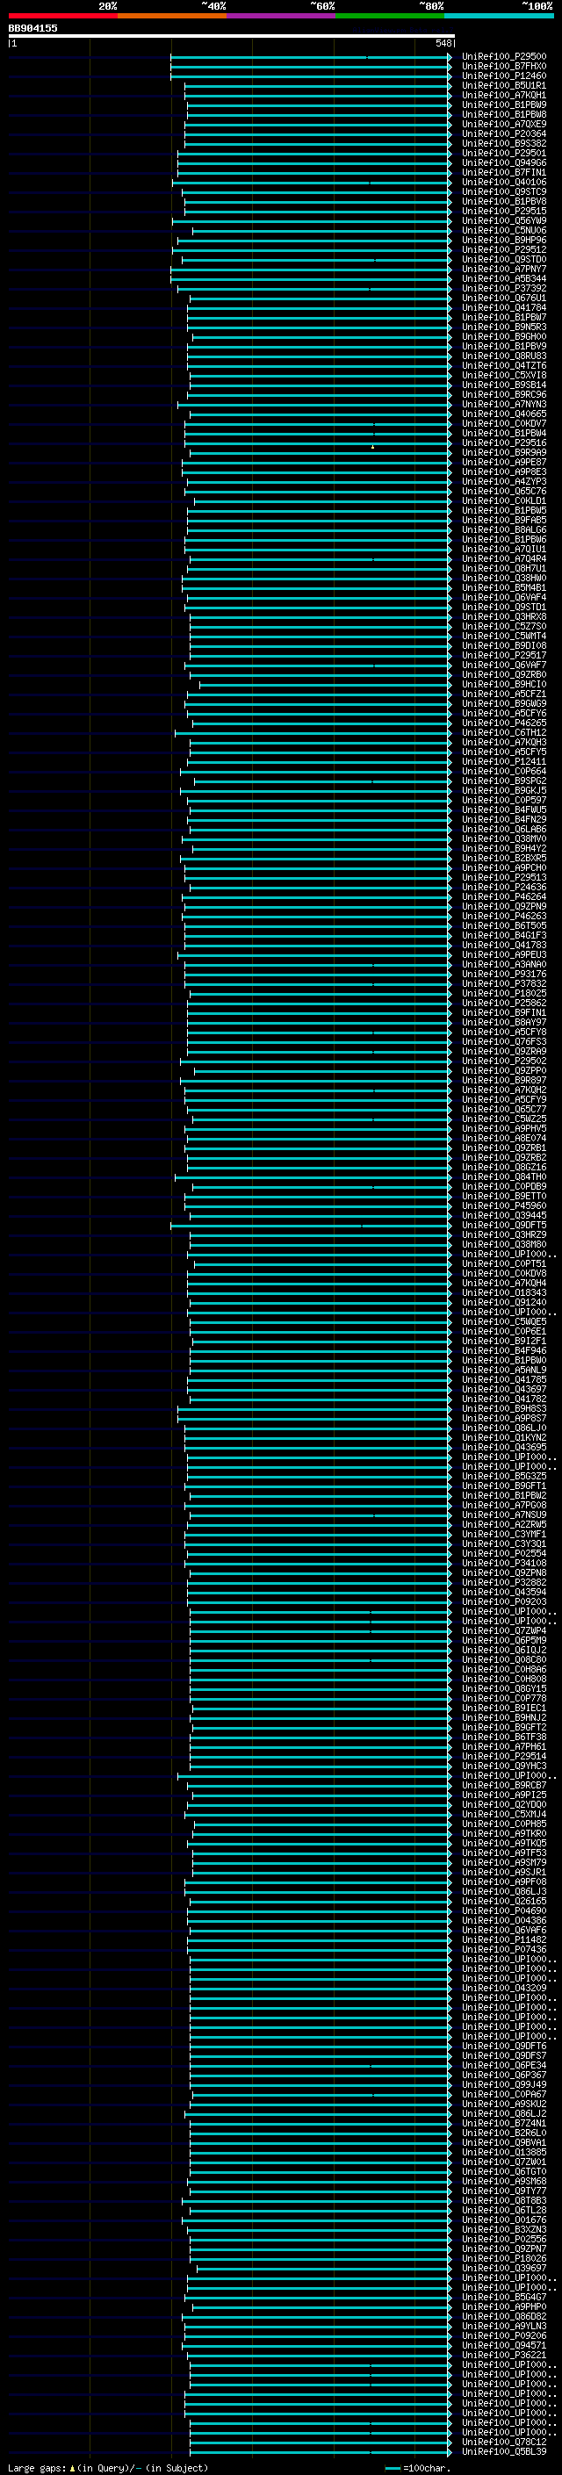The width and height of the screenshot is (562, 2475).
Task: Click hit label UniRef100_P29517
Action: coord(503,655)
